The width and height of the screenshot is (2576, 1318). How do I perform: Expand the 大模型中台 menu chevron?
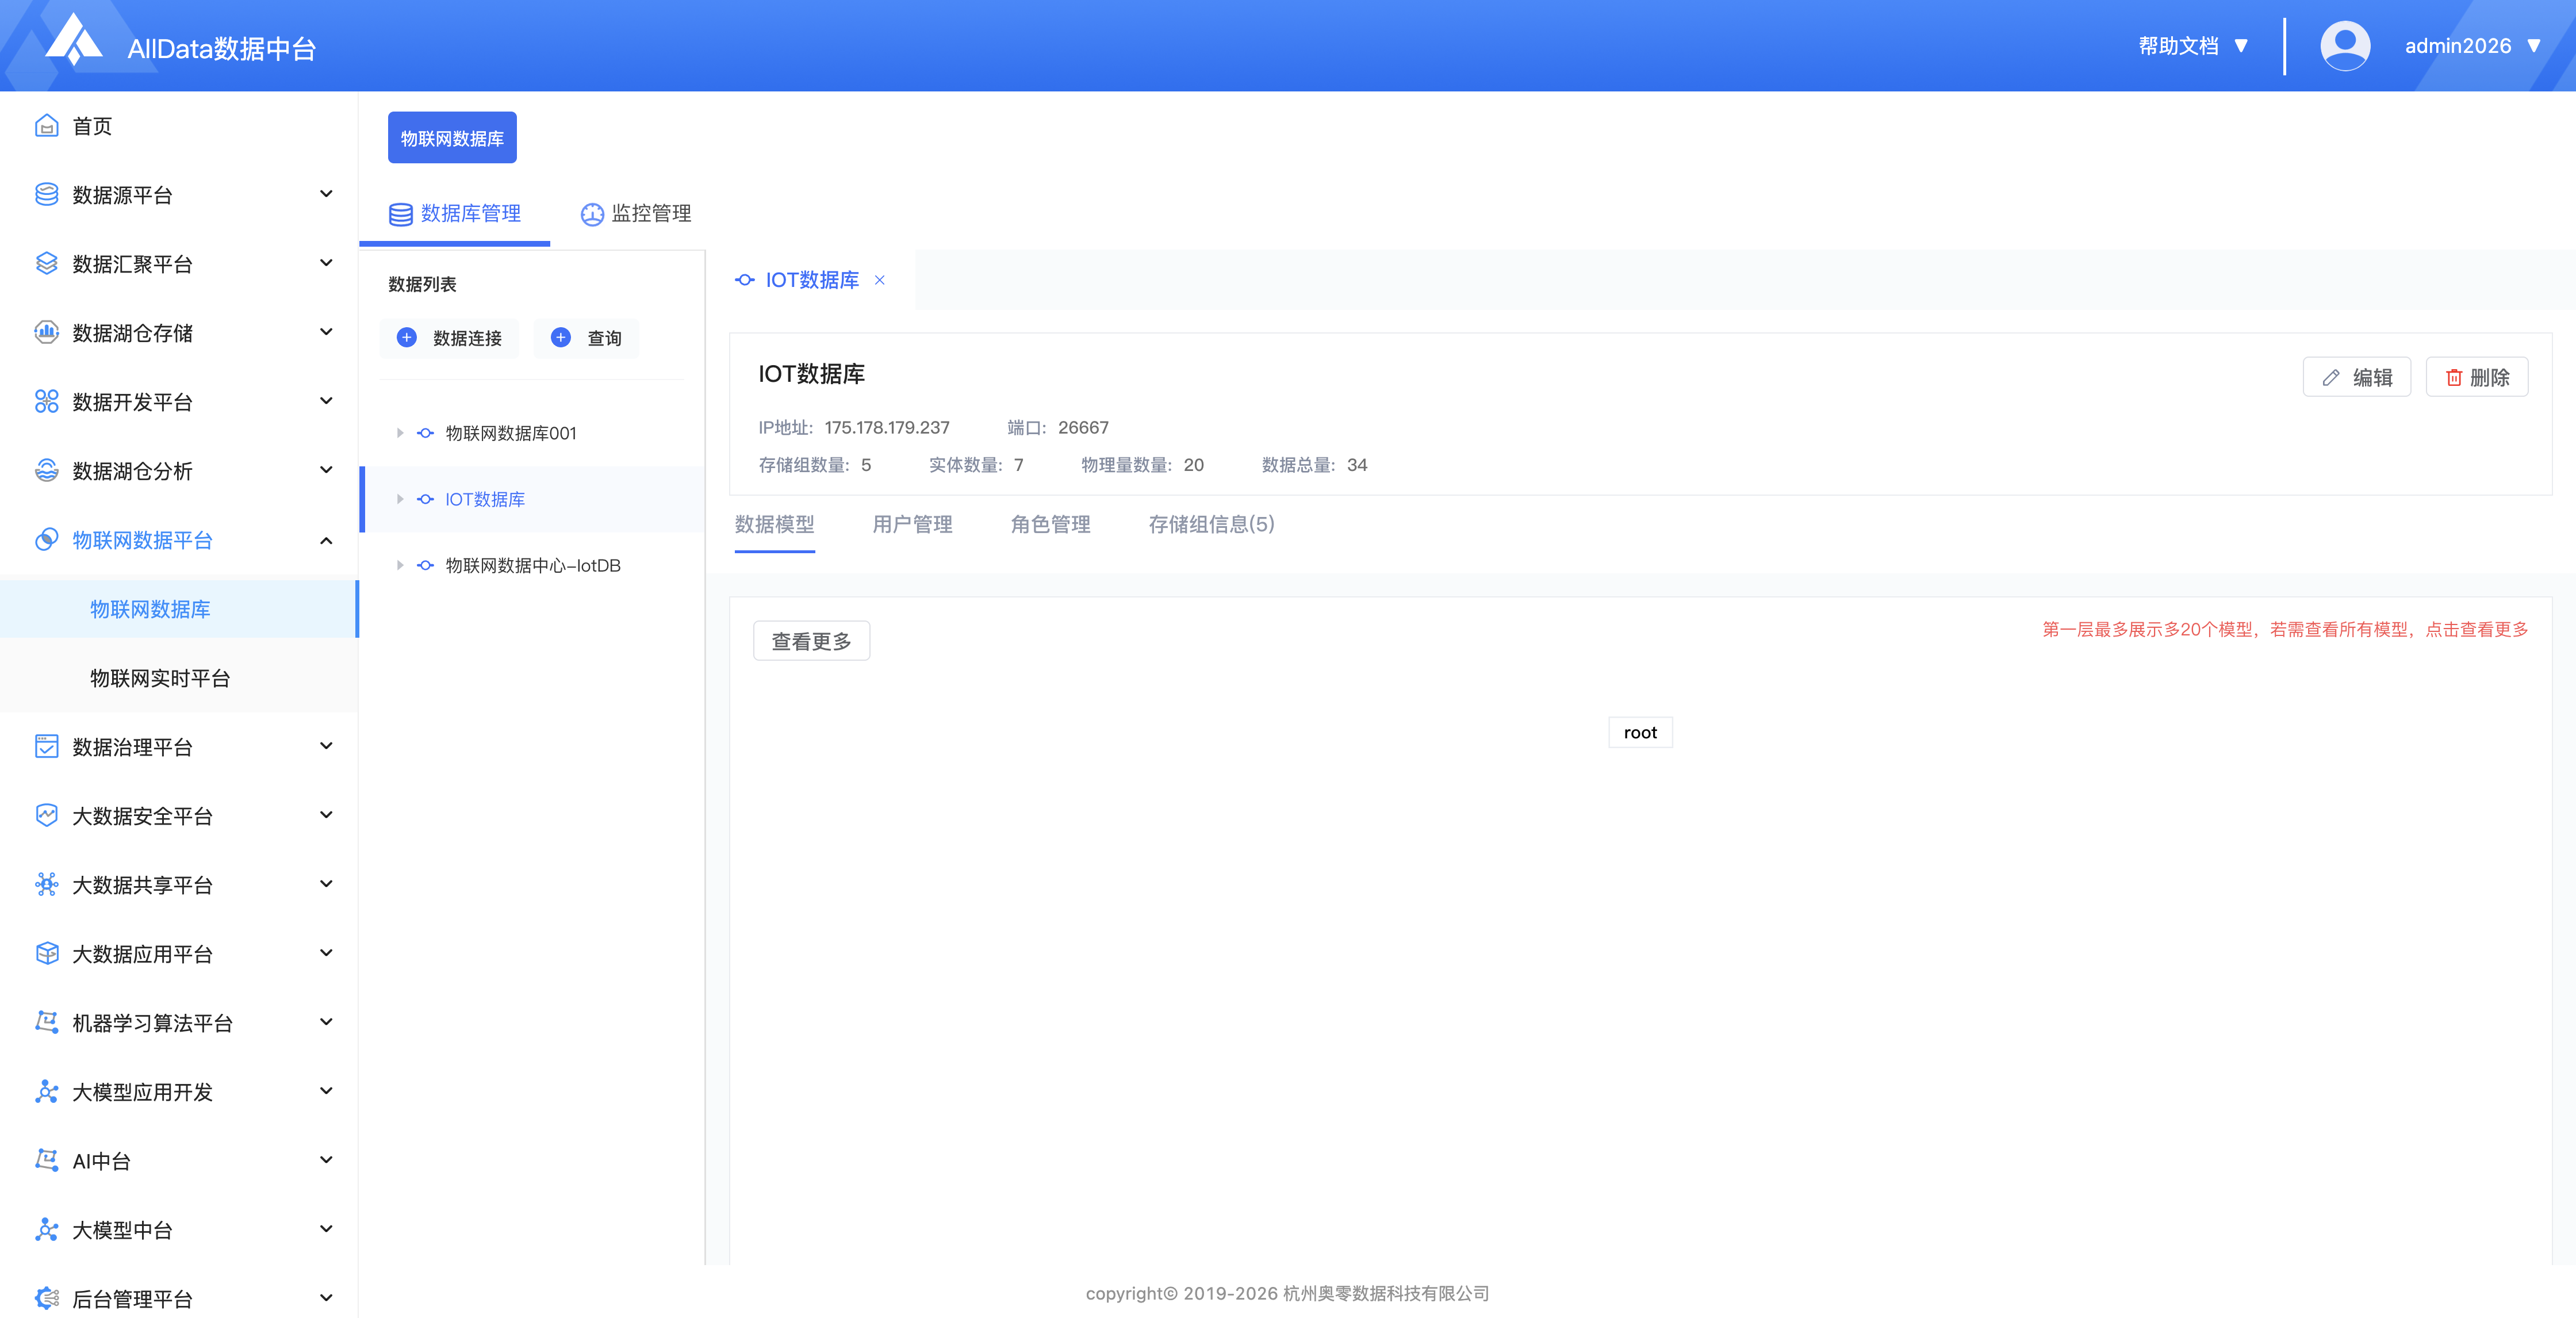(326, 1228)
